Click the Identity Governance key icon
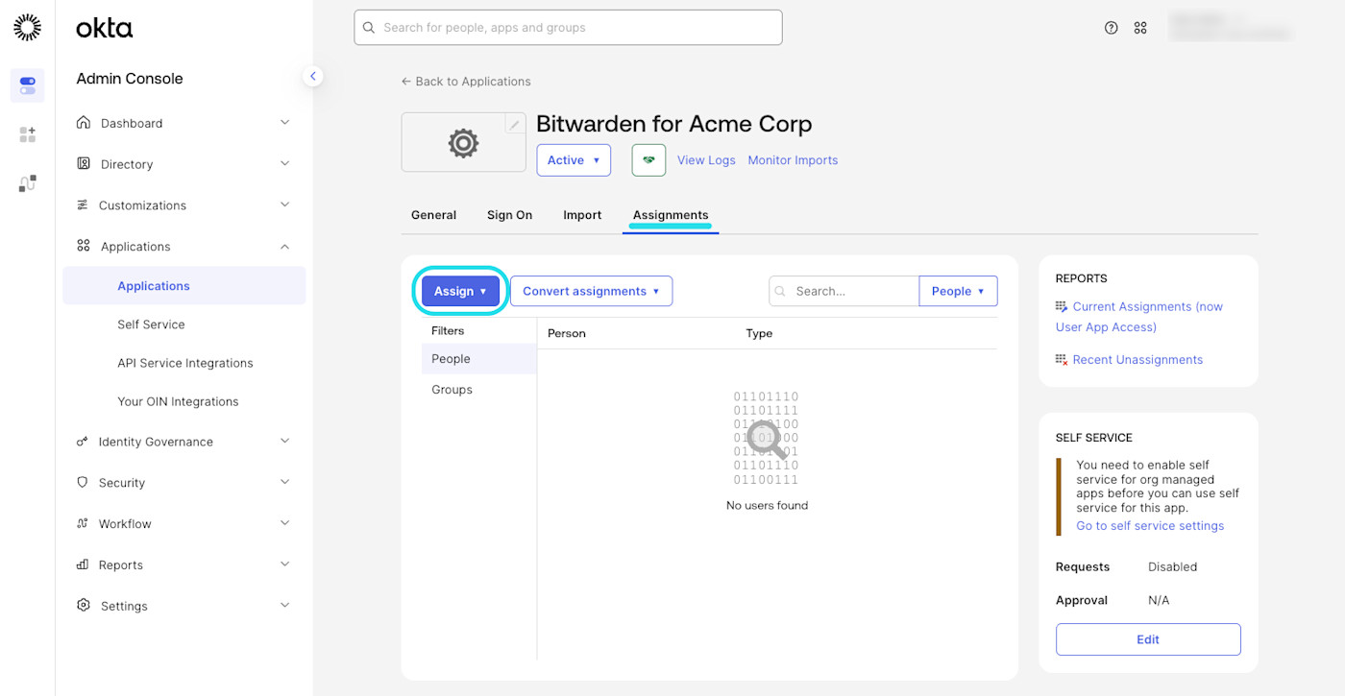1345x696 pixels. click(82, 442)
